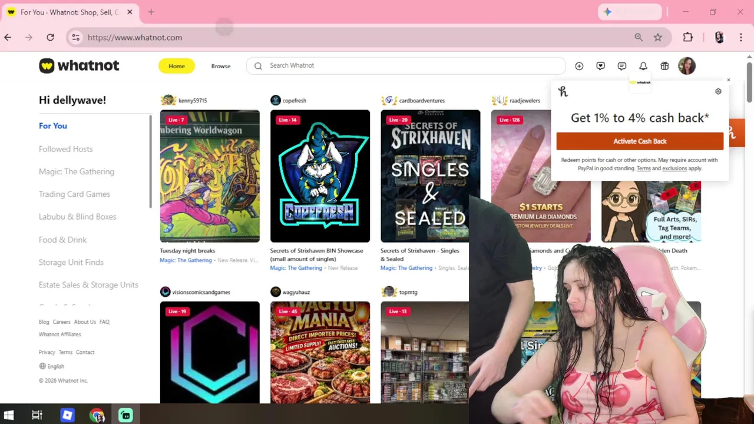Open the rewards gift icon in the header
The width and height of the screenshot is (754, 424).
664,66
